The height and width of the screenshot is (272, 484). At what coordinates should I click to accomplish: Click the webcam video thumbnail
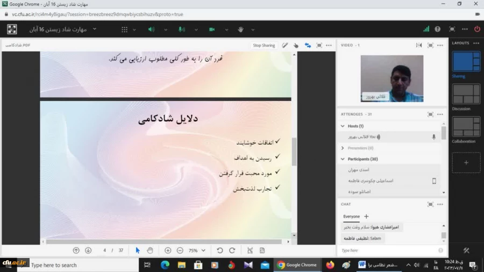392,78
